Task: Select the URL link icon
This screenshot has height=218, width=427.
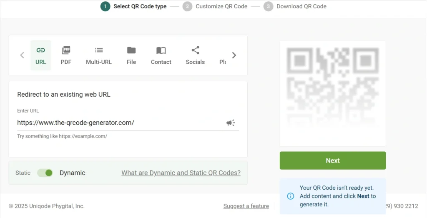Action: click(x=40, y=50)
